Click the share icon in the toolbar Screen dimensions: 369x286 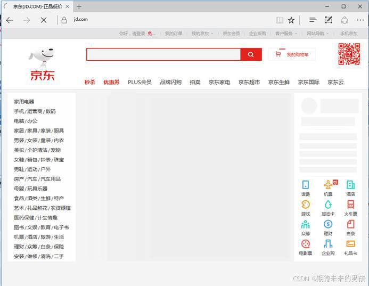345,20
